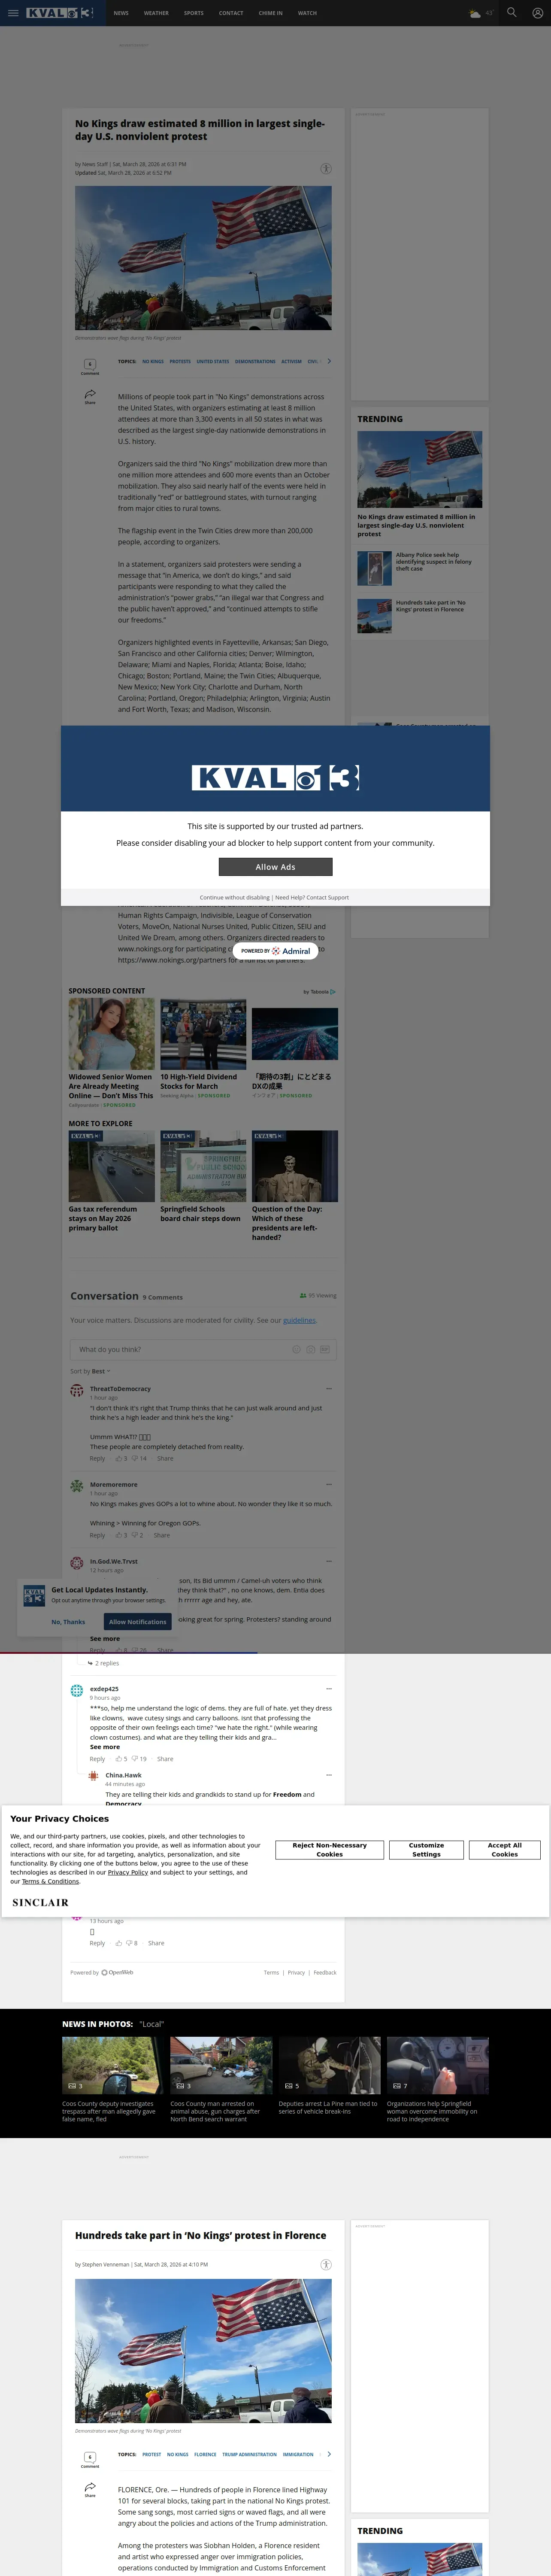551x2576 pixels.
Task: Like ThreatToDemocracy's comment with thumbs up
Action: (x=119, y=1459)
